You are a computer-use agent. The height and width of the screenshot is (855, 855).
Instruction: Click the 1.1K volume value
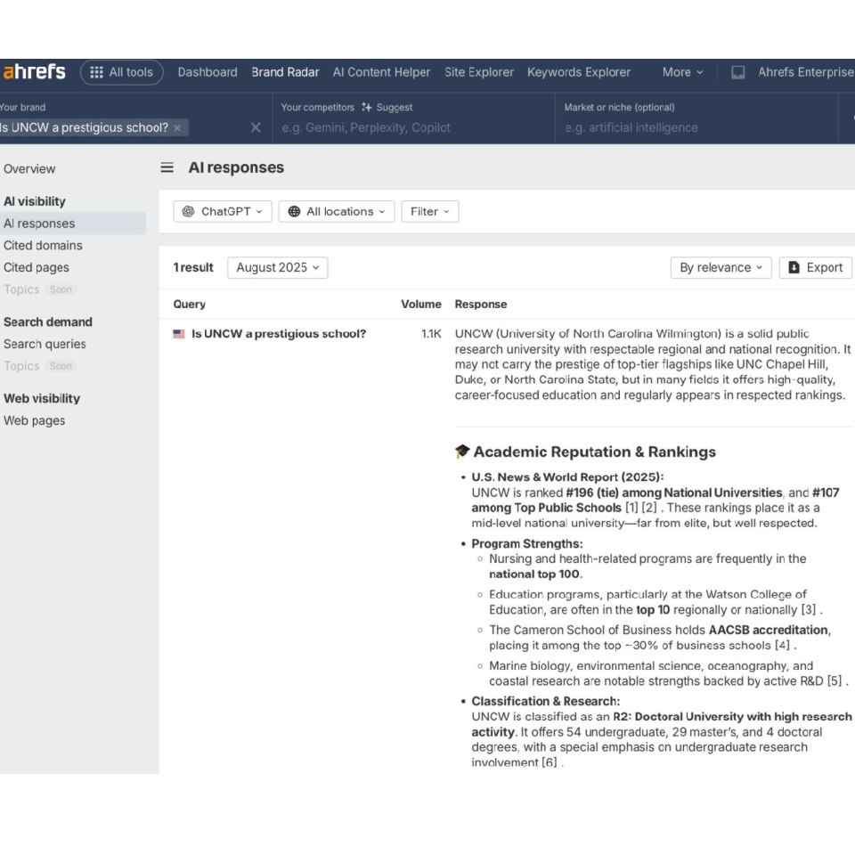coord(431,334)
